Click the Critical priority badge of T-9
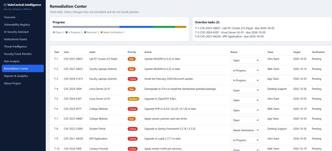332x151 pixels. point(133,139)
